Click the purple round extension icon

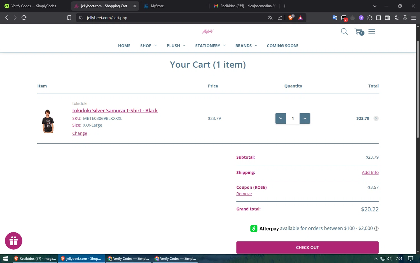(361, 18)
